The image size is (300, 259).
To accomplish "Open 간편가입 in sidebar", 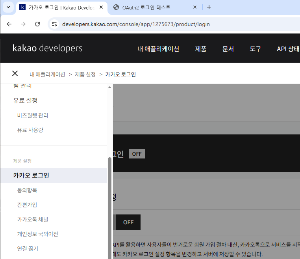I will 27,205.
